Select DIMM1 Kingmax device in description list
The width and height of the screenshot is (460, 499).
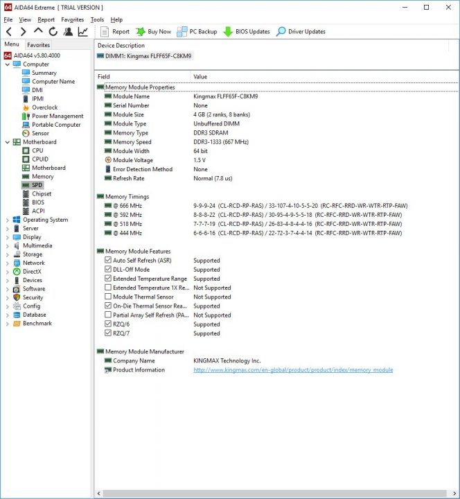[144, 56]
